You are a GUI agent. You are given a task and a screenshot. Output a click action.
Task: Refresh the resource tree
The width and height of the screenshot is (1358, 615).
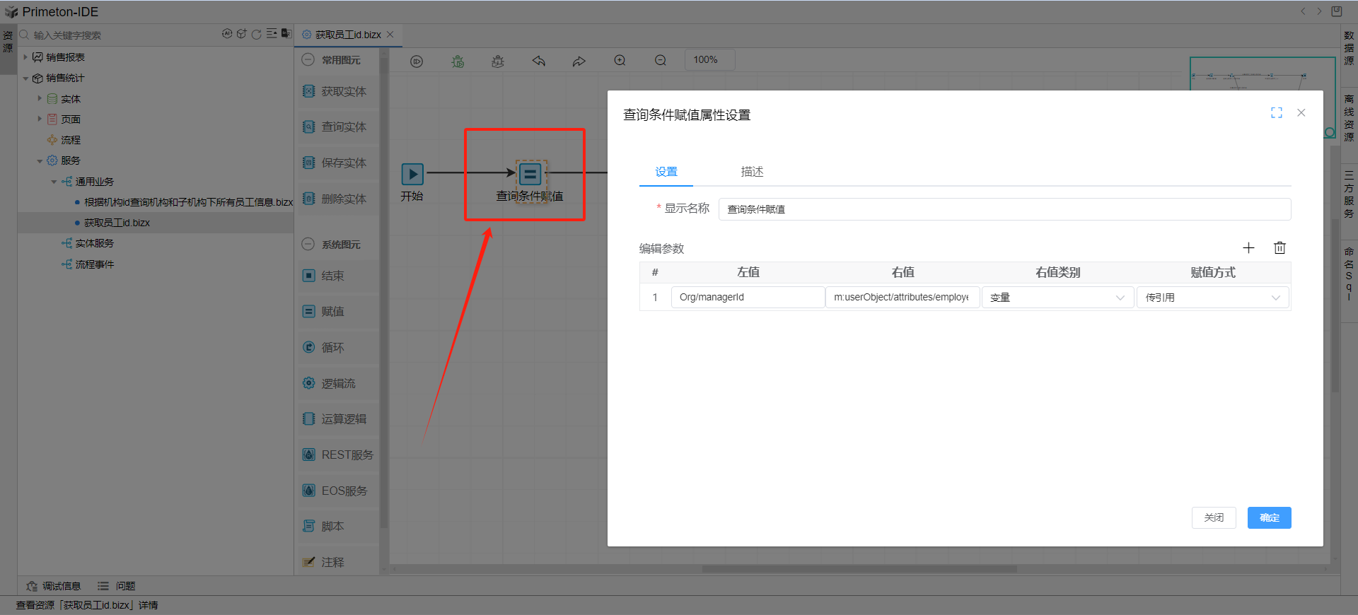[257, 34]
